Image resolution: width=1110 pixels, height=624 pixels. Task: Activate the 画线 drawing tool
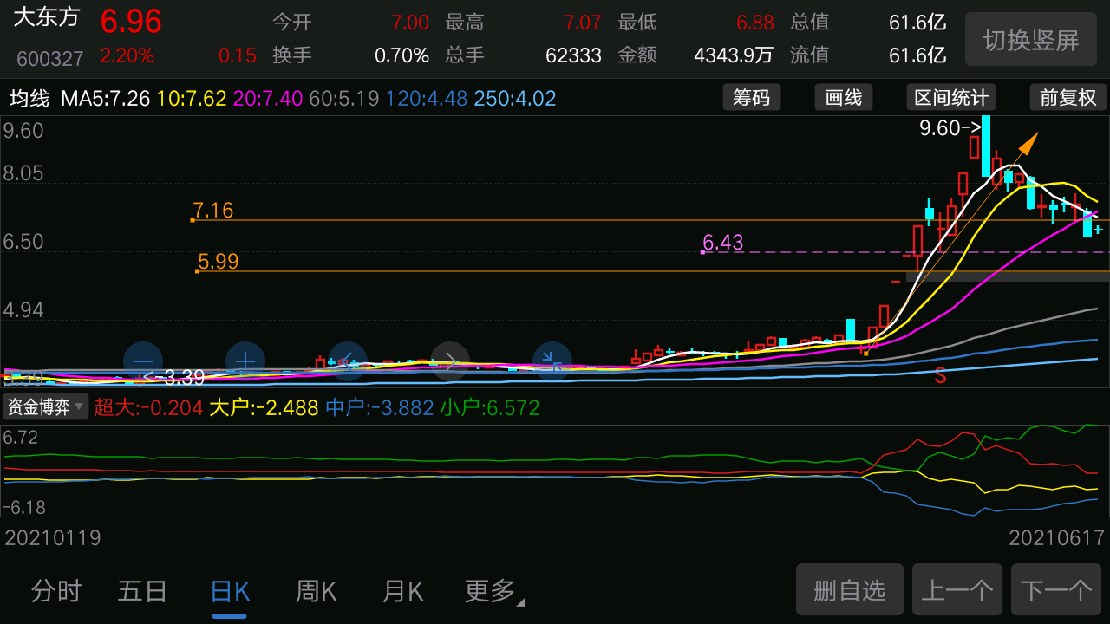pyautogui.click(x=844, y=97)
